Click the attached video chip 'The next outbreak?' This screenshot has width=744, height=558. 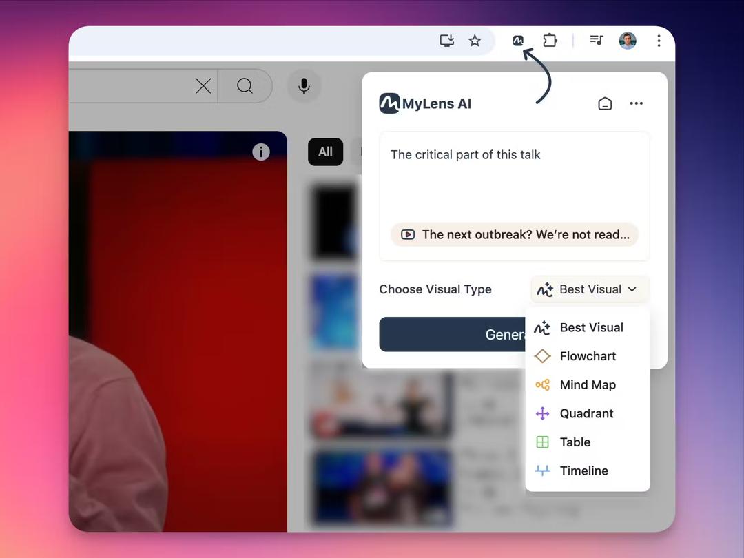coord(515,234)
